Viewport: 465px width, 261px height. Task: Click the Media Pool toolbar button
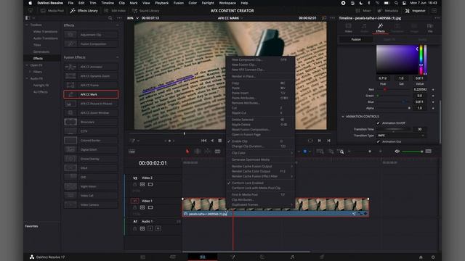(52, 11)
